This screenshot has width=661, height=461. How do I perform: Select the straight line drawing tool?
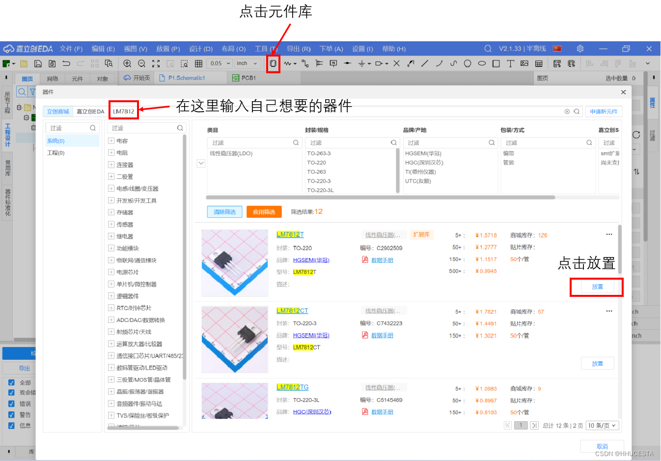pos(425,63)
